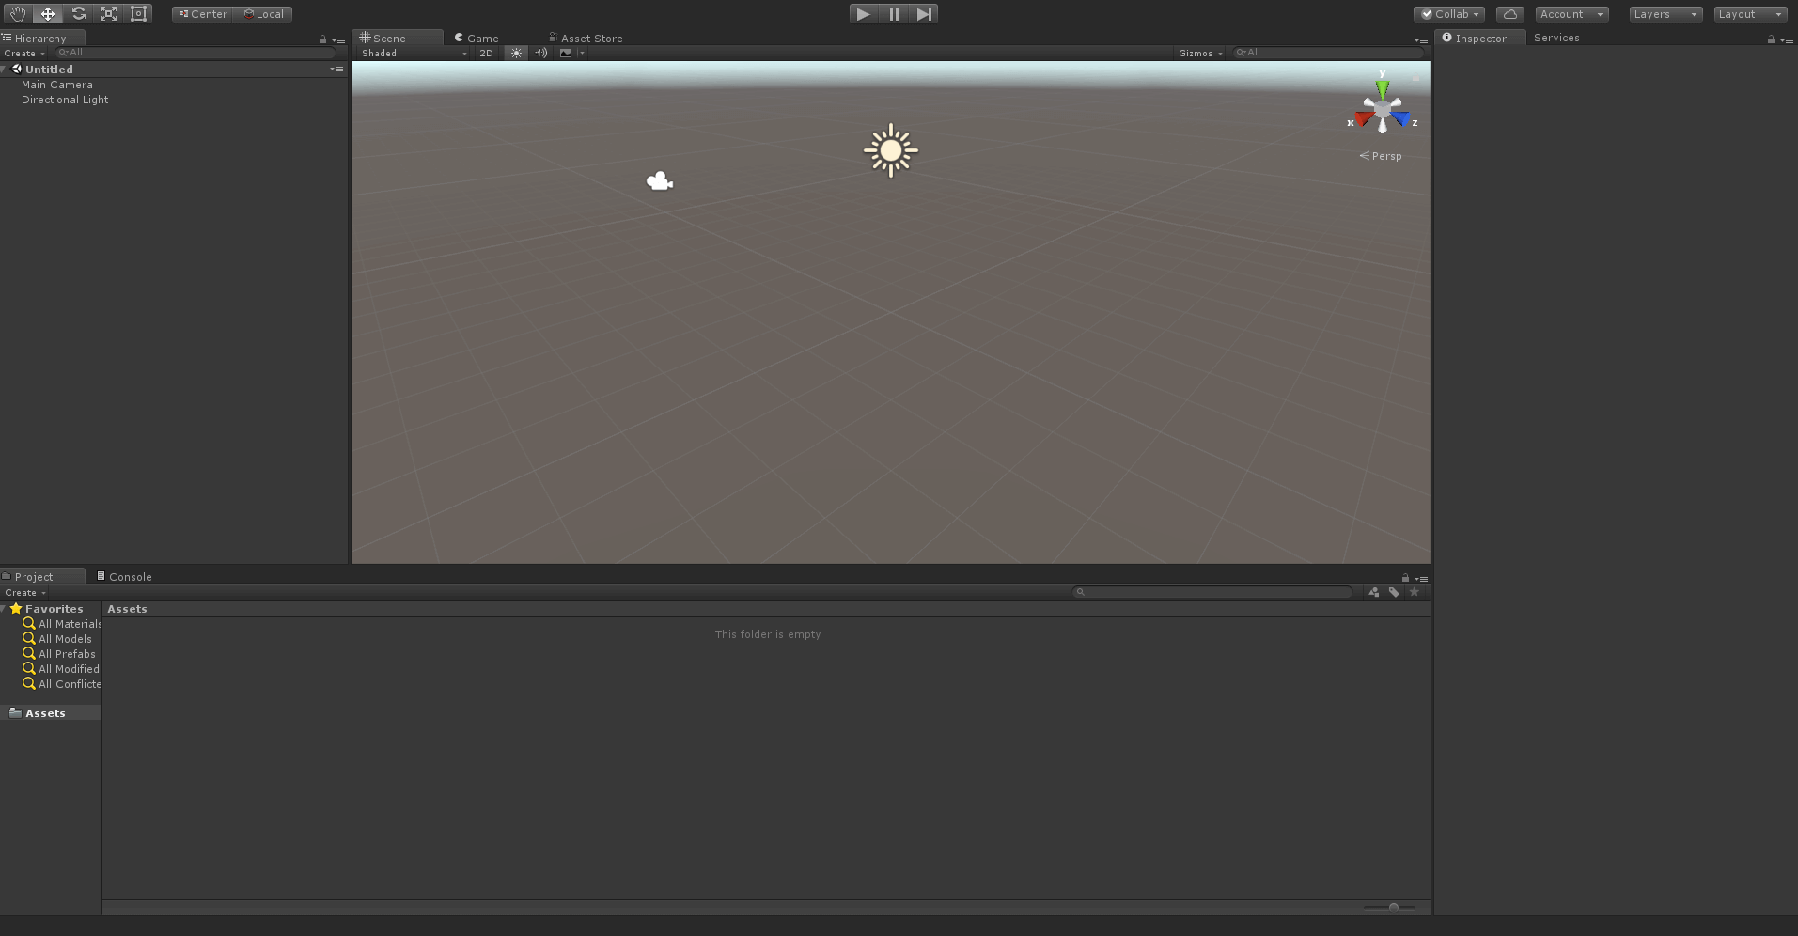Select All Materials favorite
The image size is (1798, 936).
61,624
